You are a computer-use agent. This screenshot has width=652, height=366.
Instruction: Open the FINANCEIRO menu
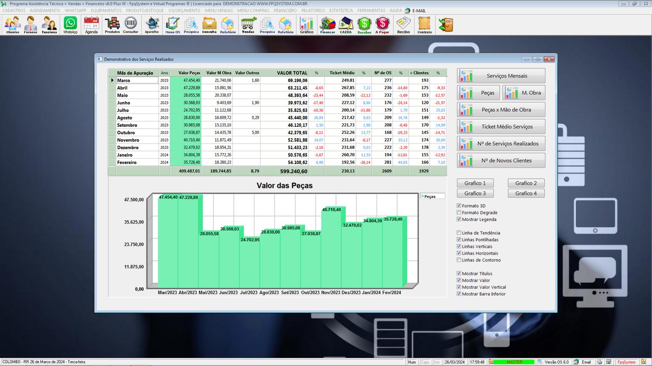click(x=285, y=10)
